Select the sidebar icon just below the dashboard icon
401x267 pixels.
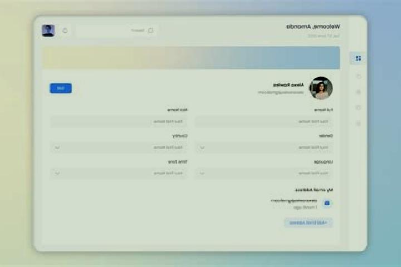pos(359,76)
